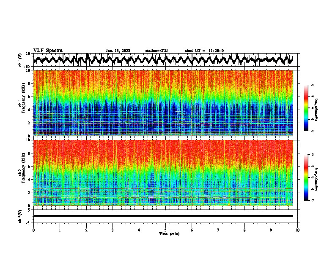
Task: Click the time axis tick label 10
Action: pos(297,230)
